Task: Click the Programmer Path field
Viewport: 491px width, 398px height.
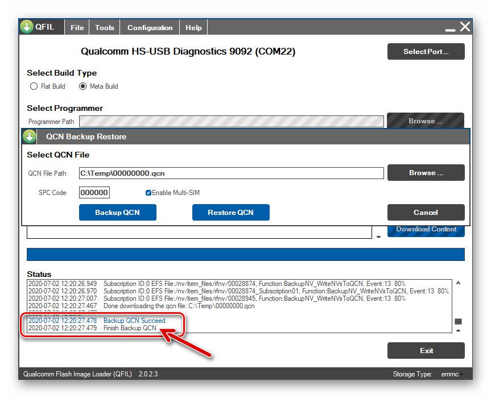Action: click(231, 122)
